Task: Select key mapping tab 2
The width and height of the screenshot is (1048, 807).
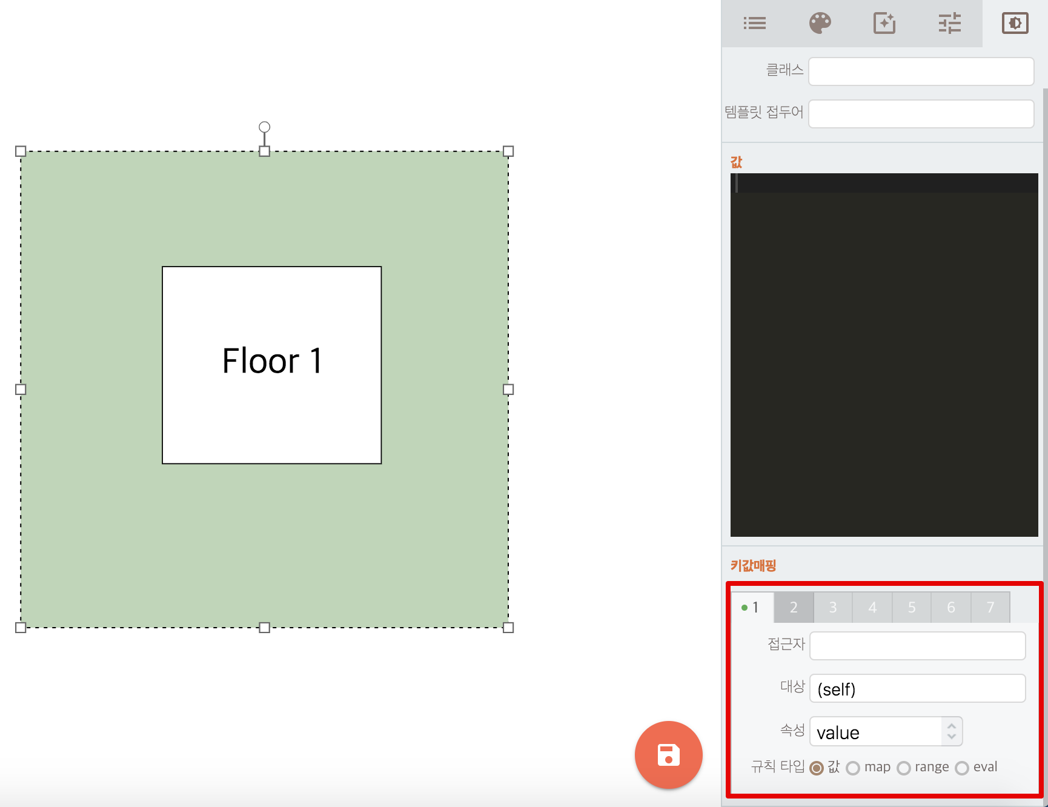Action: (x=794, y=607)
